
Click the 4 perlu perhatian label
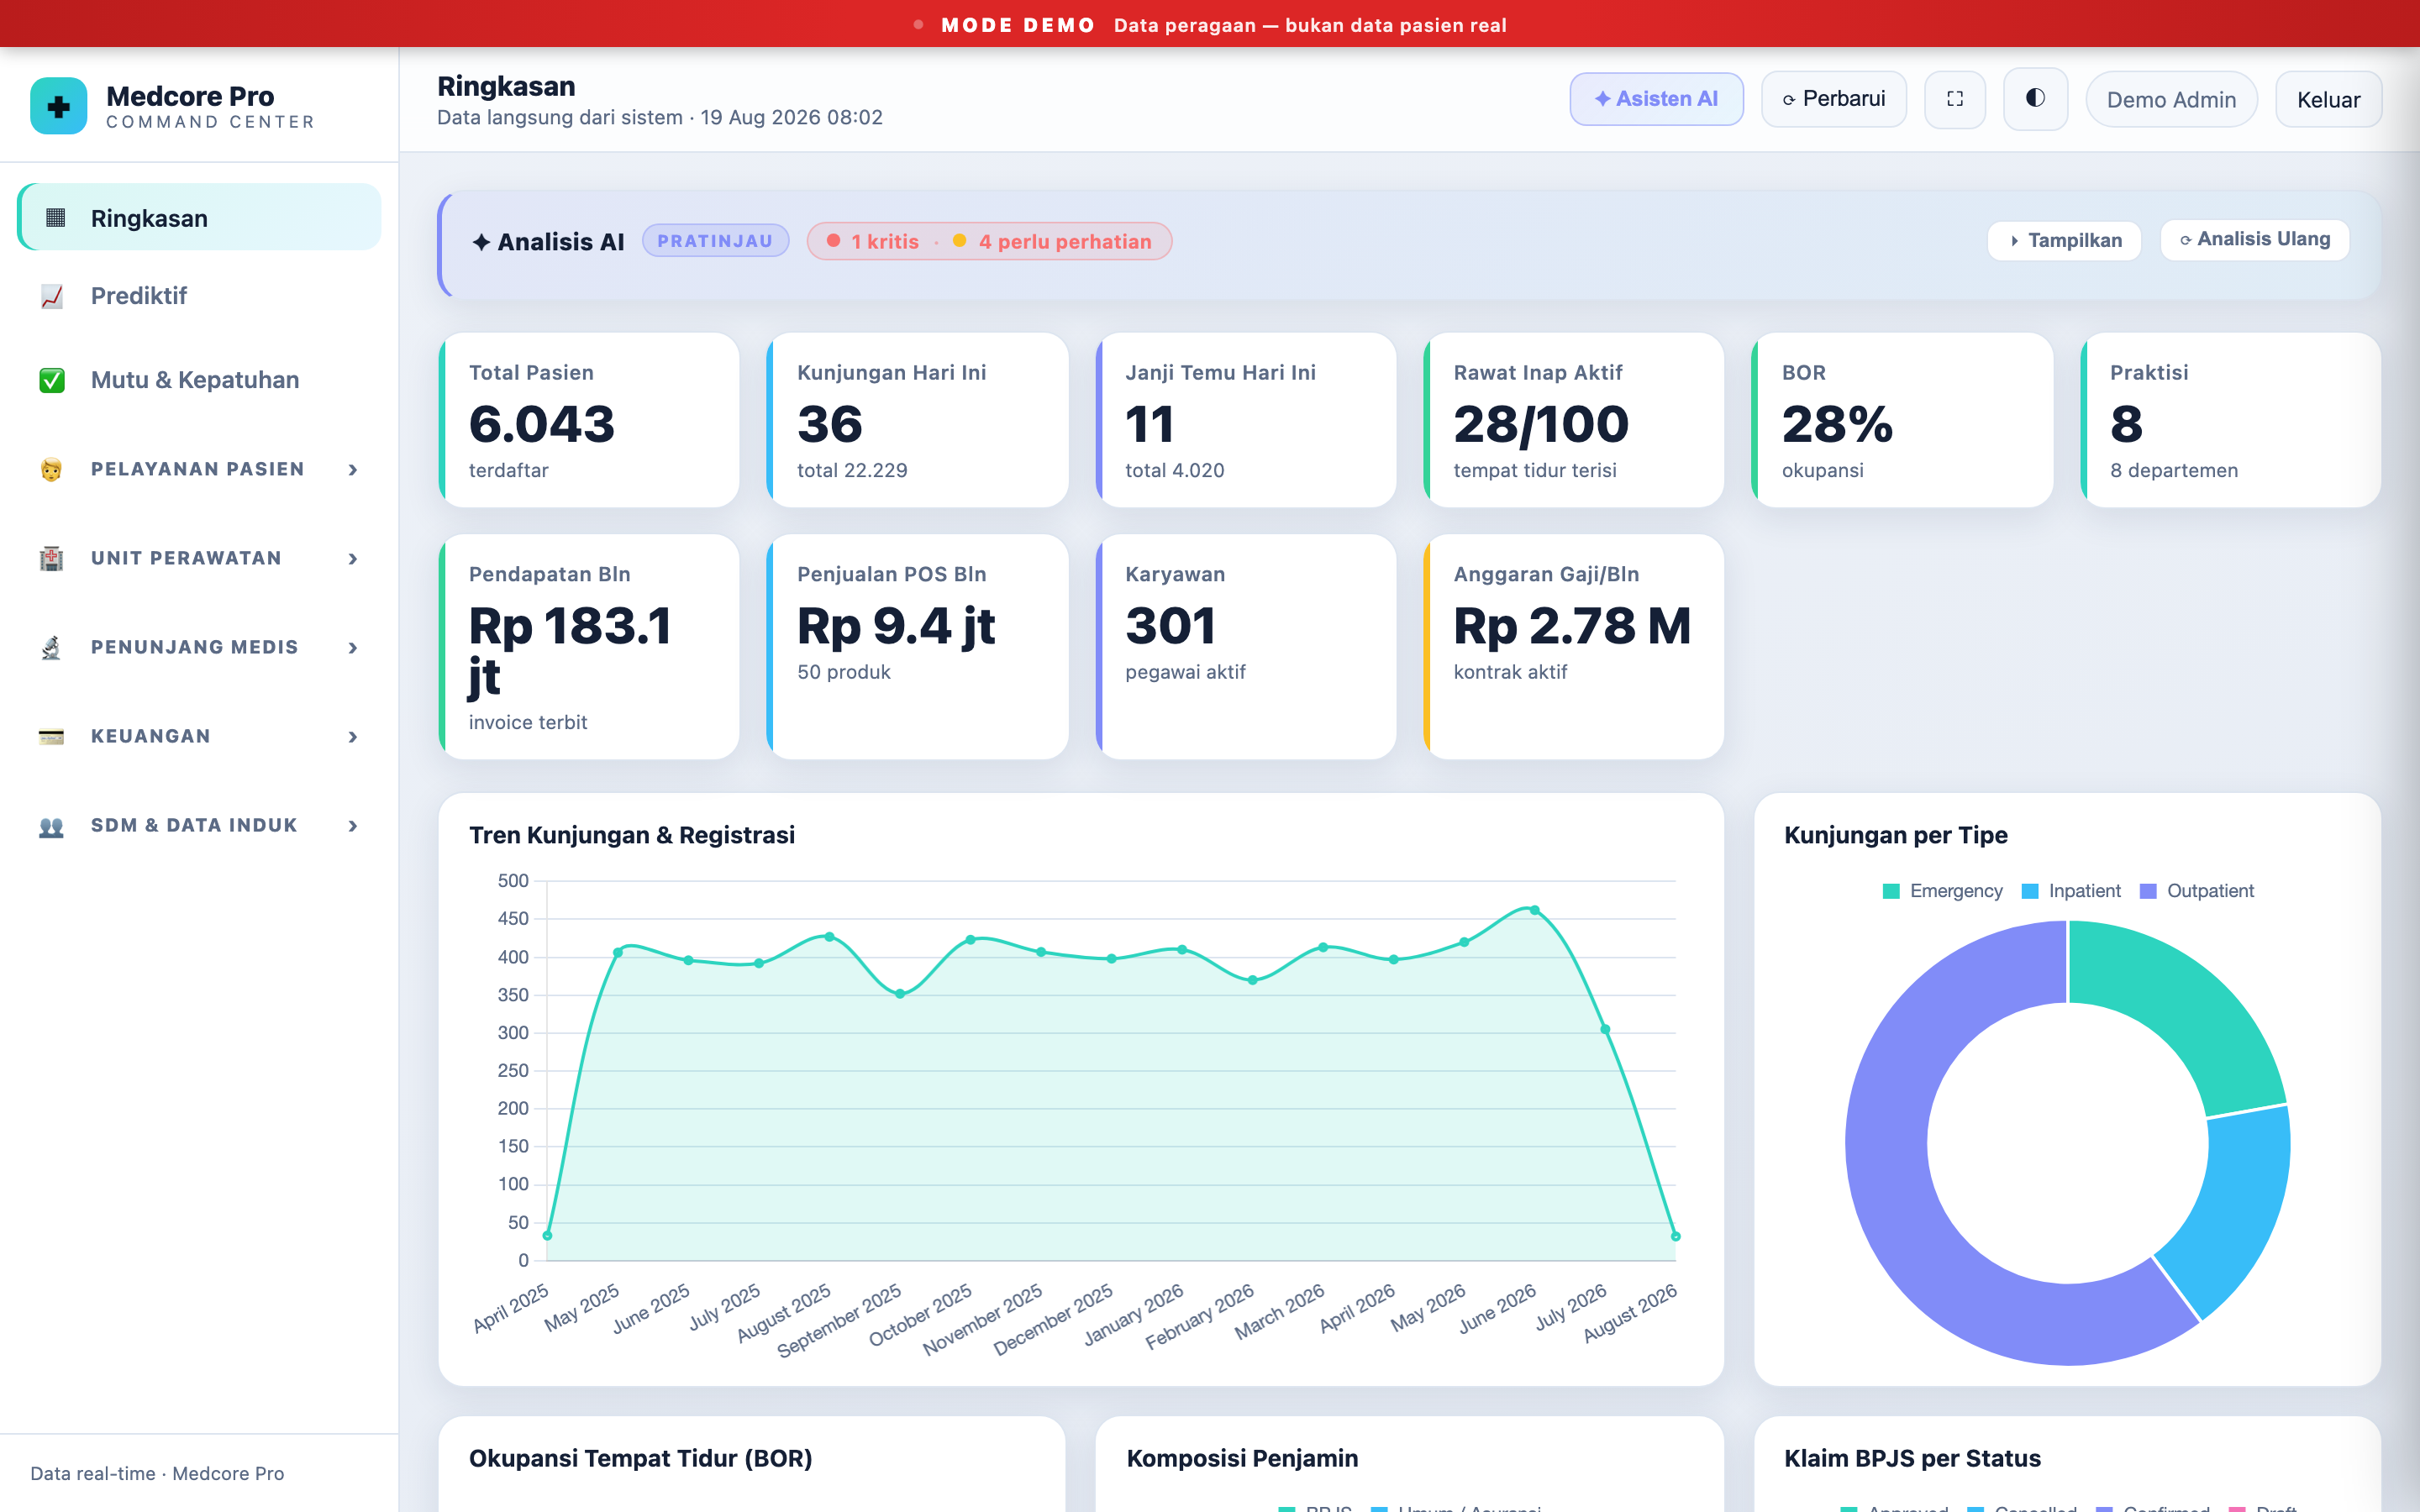coord(1065,241)
